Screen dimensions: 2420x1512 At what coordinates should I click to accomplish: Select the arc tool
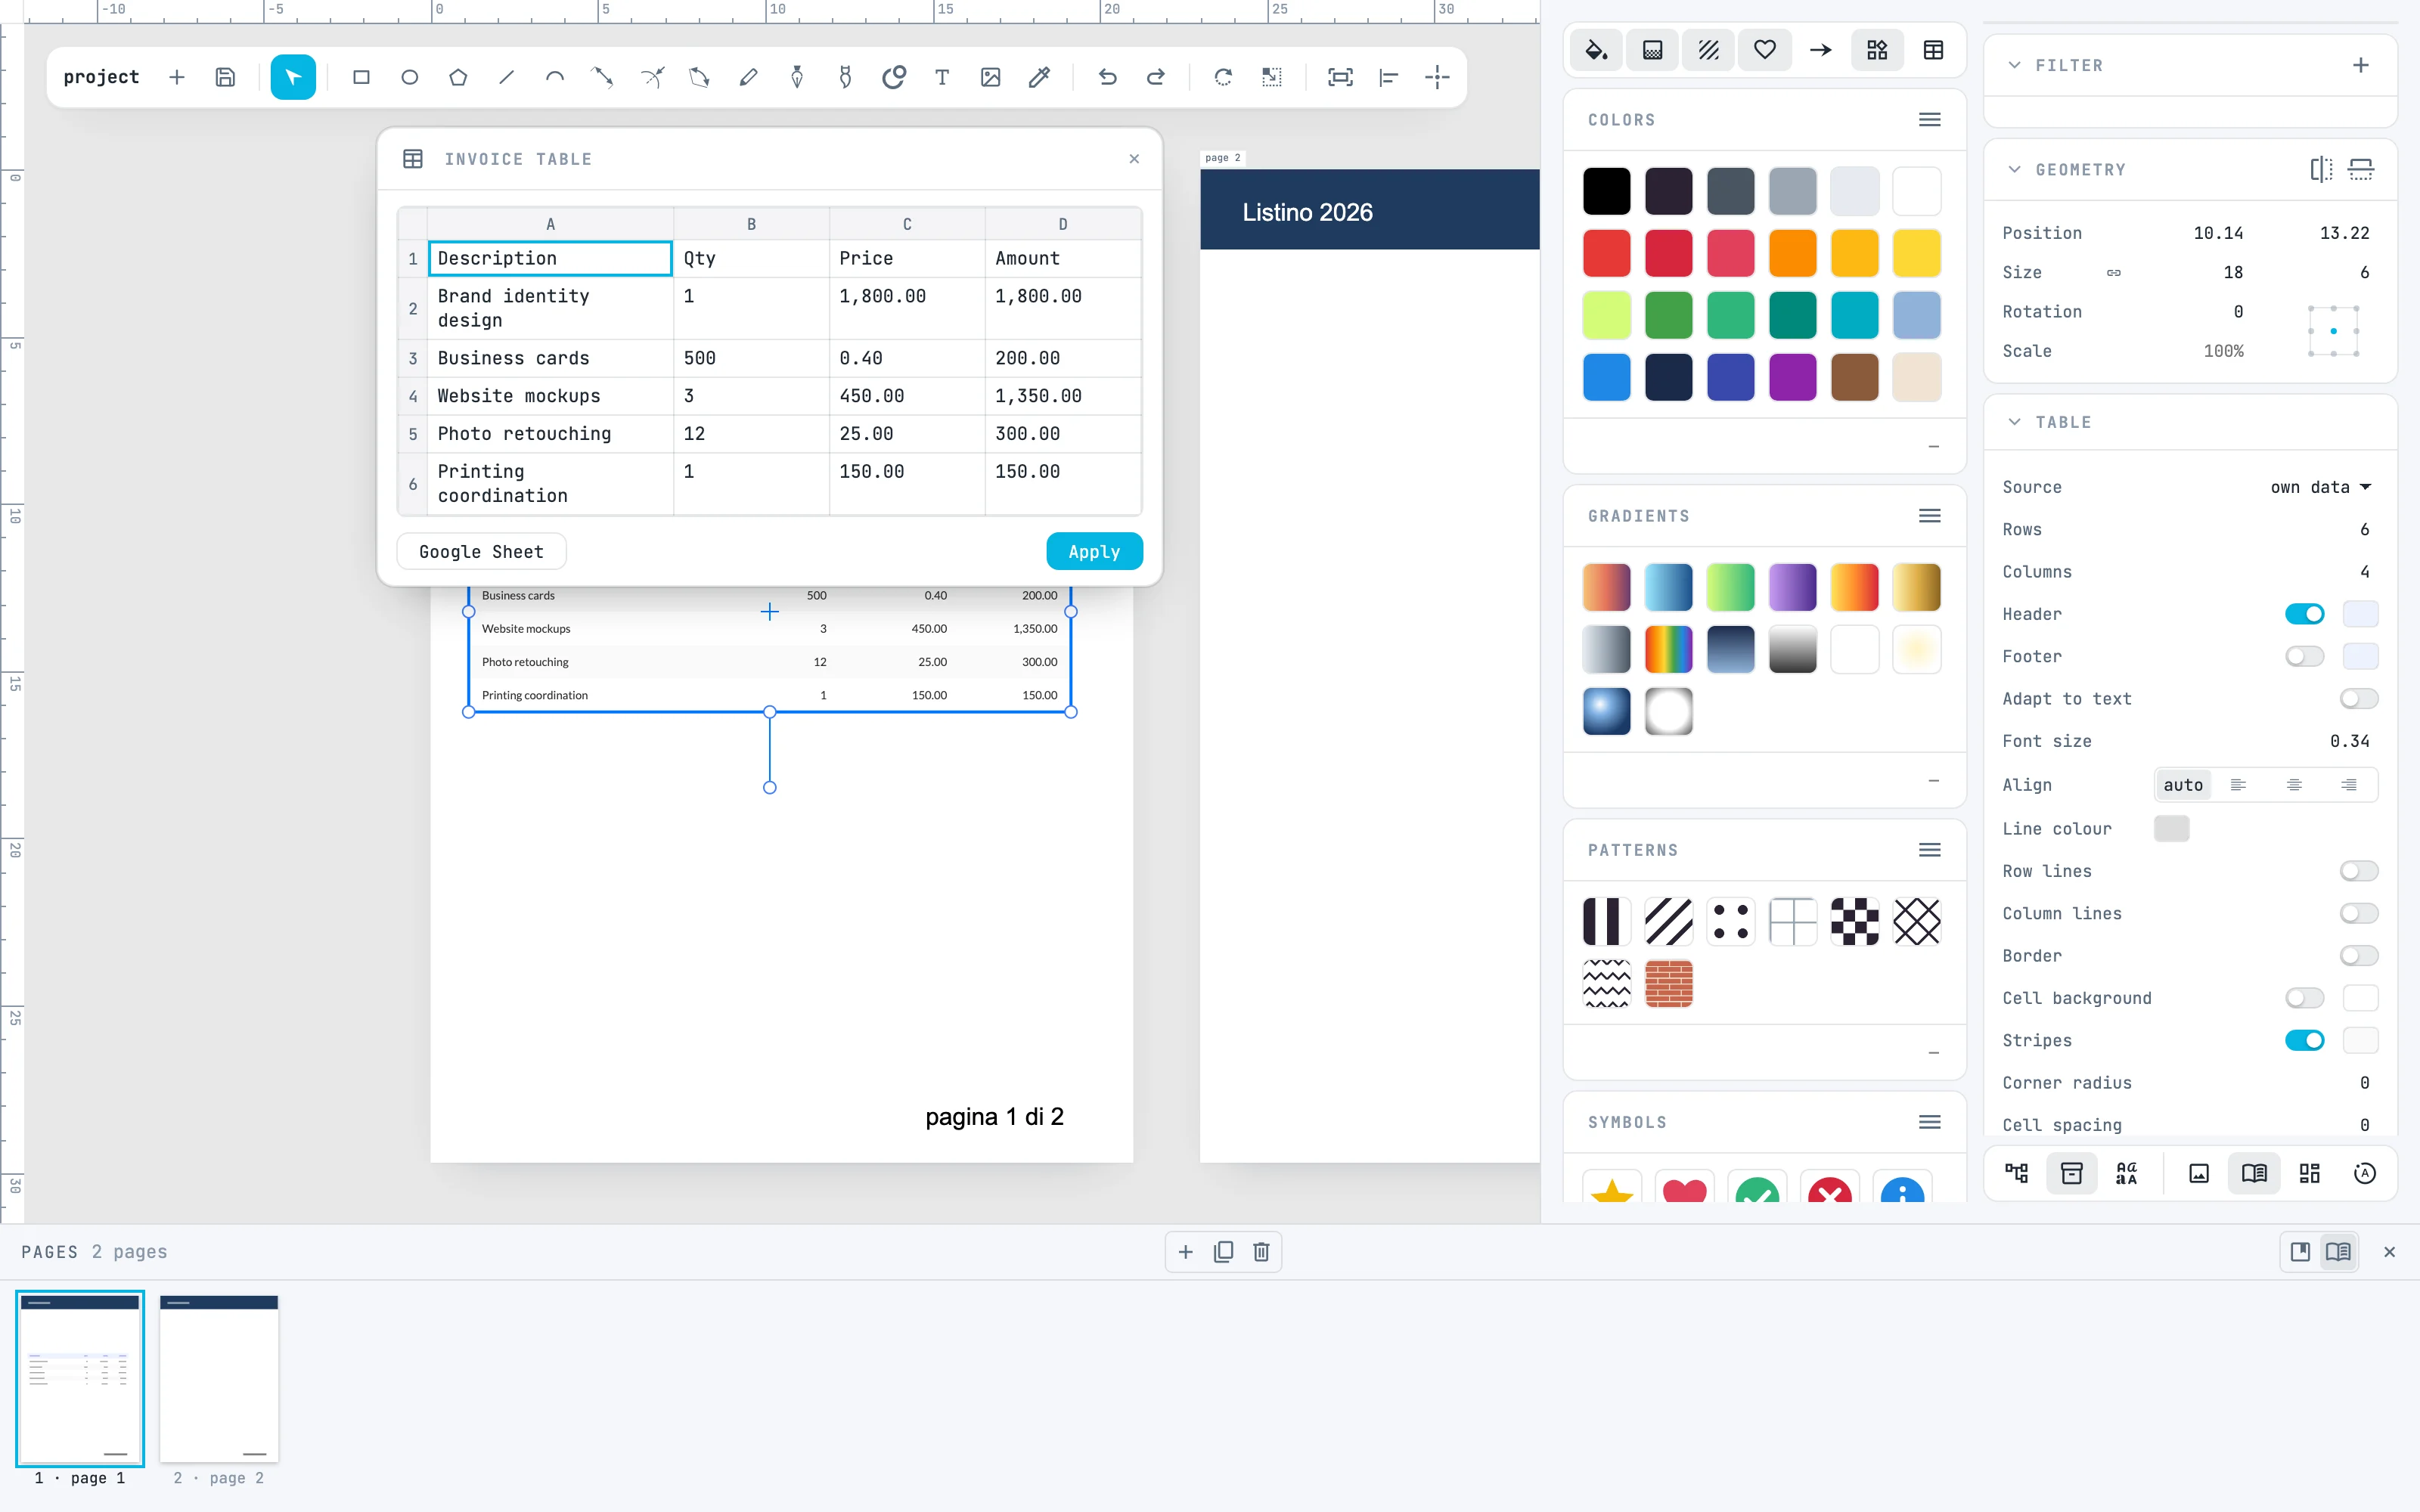click(x=555, y=77)
